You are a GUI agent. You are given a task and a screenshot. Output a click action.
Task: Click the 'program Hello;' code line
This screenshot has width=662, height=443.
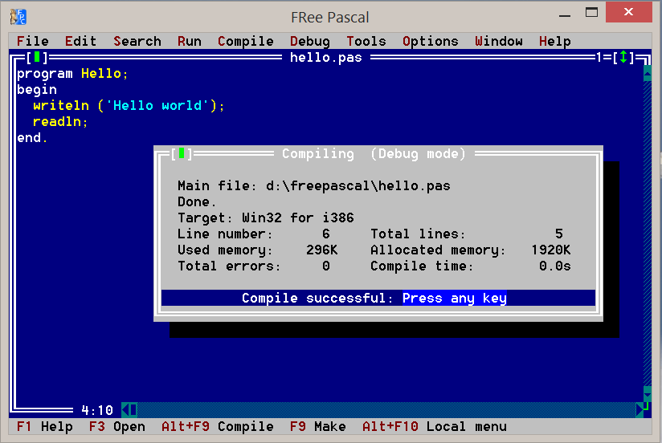pyautogui.click(x=72, y=73)
